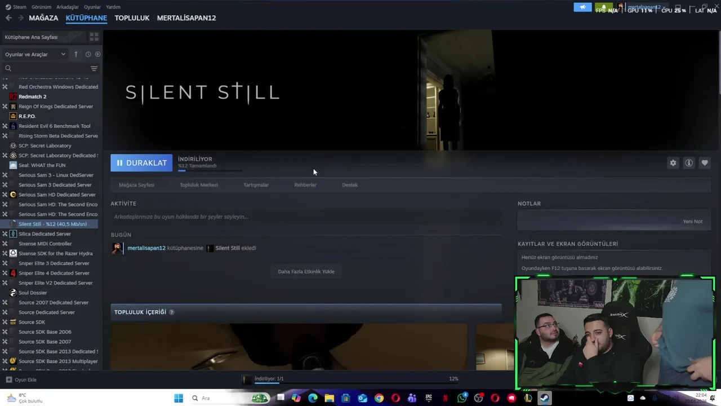The width and height of the screenshot is (721, 406).
Task: Open the Yardım menu
Action: (113, 7)
